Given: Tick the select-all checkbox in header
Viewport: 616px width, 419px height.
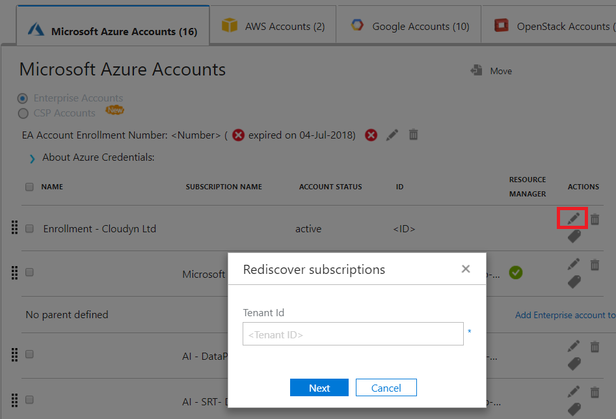Looking at the screenshot, I should 29,187.
